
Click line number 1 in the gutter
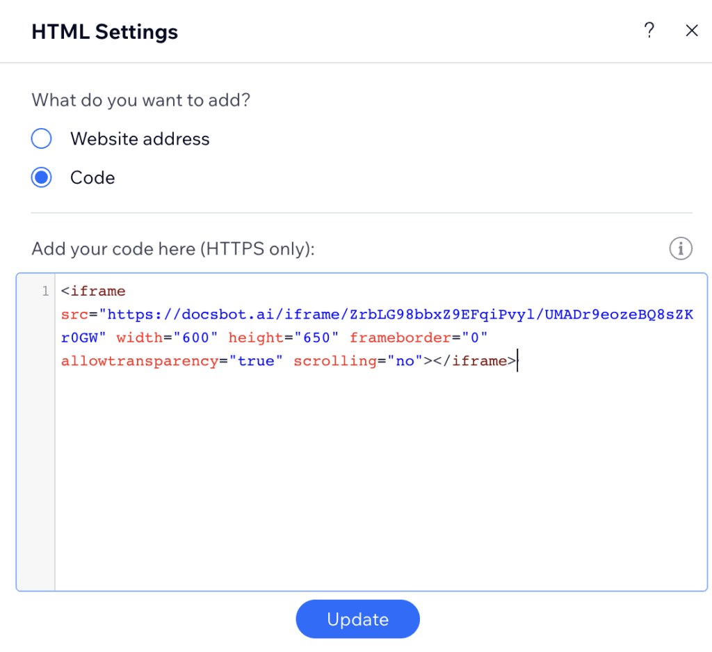pos(45,290)
